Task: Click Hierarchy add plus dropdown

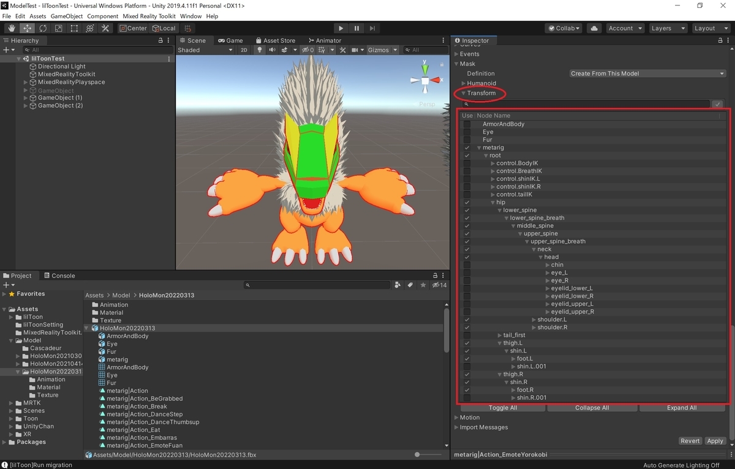Action: (x=8, y=50)
